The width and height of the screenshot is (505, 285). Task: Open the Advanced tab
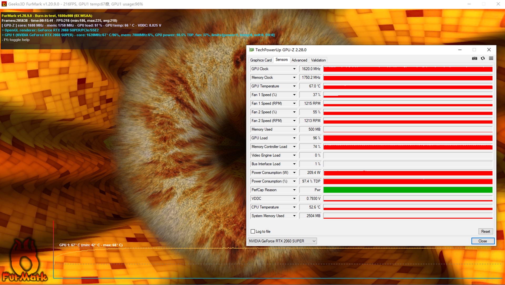pyautogui.click(x=299, y=60)
